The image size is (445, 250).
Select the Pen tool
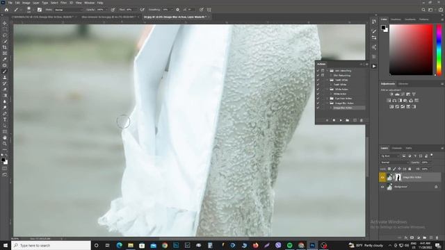[x=5, y=114]
